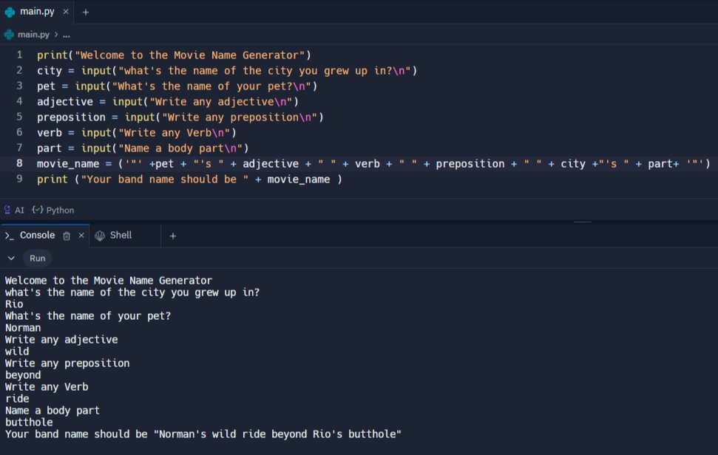
Task: Select the Python language indicator
Action: tap(53, 210)
